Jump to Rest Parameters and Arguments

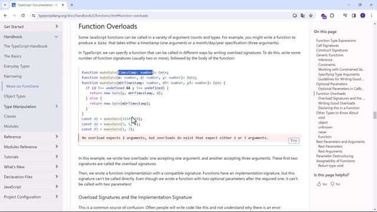340,141
